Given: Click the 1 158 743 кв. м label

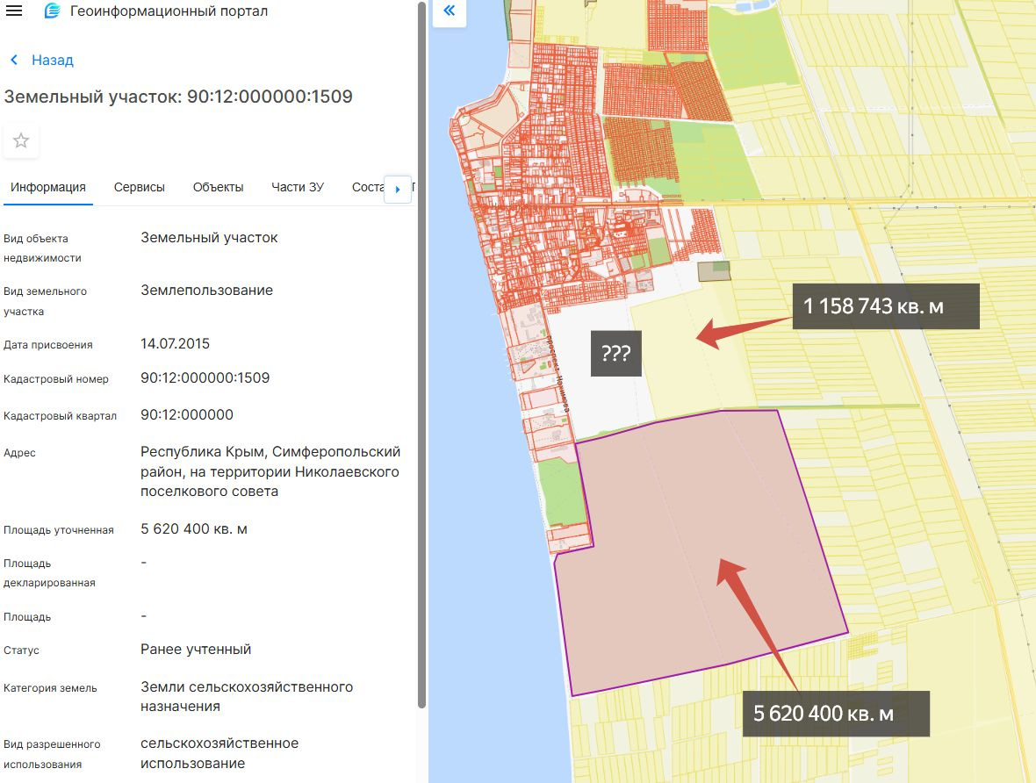Looking at the screenshot, I should (x=885, y=306).
